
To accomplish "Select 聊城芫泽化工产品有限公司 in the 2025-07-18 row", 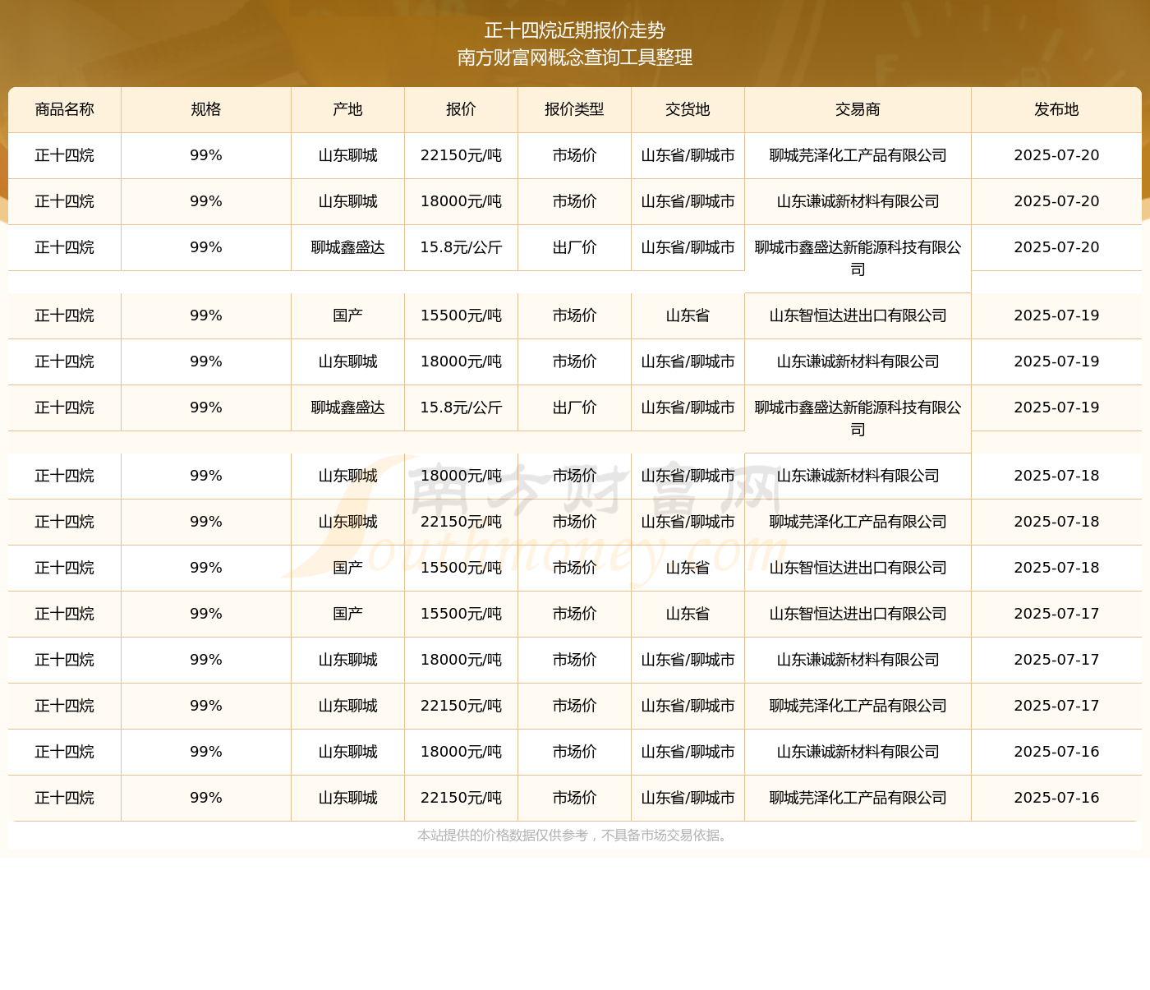I will click(x=858, y=522).
